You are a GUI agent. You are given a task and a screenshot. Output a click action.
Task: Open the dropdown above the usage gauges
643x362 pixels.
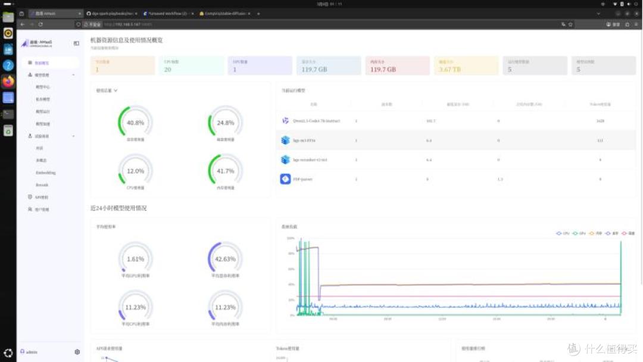point(107,90)
